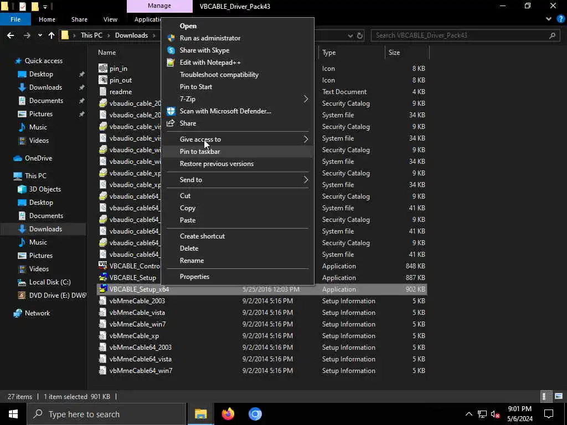Click the VBCABLE_Setup application icon
567x425 pixels.
(103, 277)
